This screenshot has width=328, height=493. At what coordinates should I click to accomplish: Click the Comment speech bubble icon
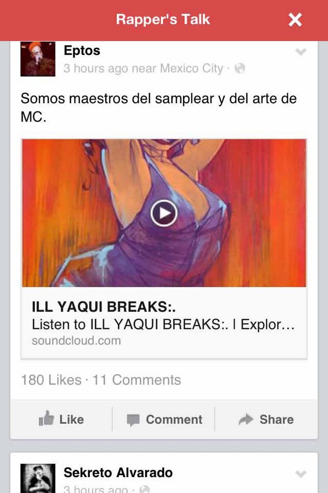point(133,420)
